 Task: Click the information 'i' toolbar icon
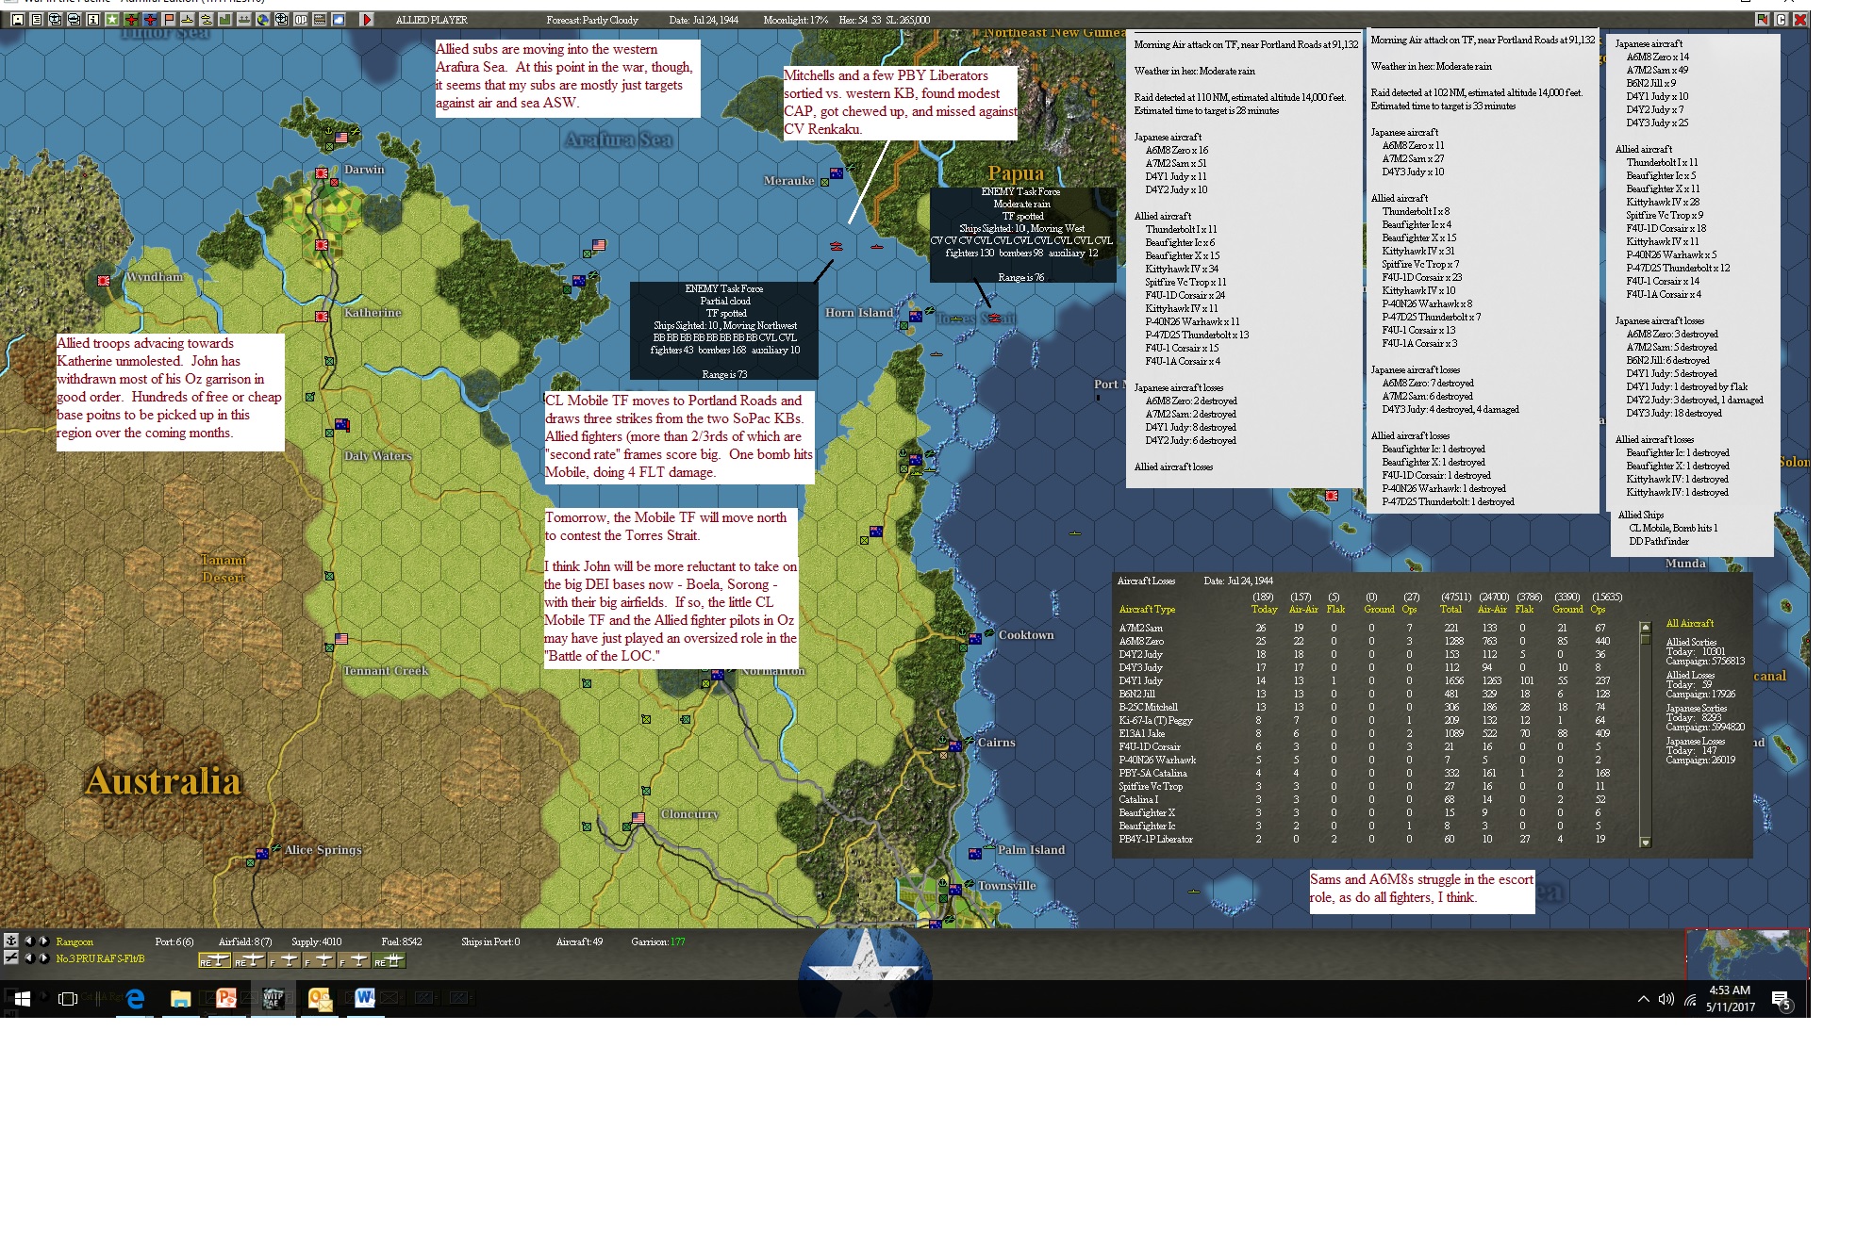[x=93, y=19]
